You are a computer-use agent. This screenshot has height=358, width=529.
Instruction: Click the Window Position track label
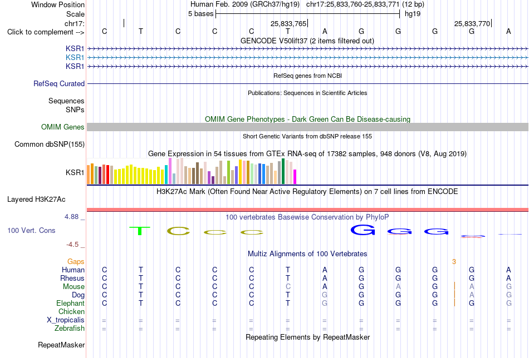coord(58,4)
